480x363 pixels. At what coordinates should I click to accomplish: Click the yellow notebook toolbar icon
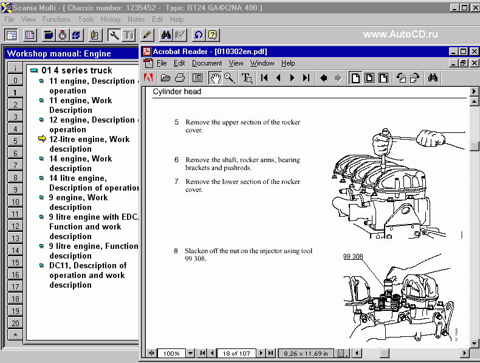coord(95,35)
